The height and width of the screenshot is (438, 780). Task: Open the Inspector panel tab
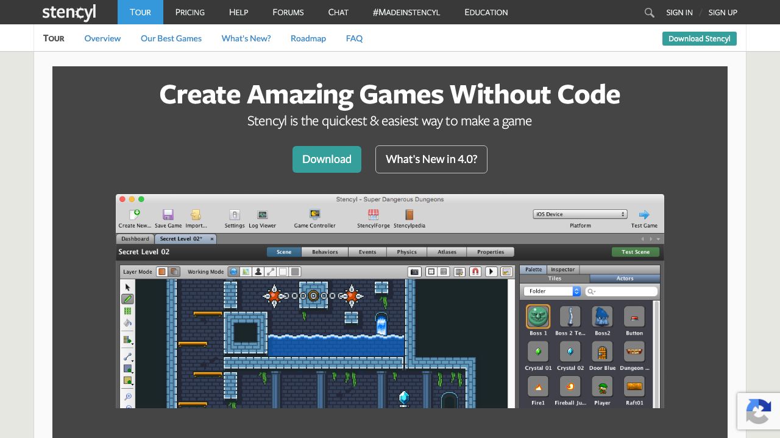coord(562,269)
